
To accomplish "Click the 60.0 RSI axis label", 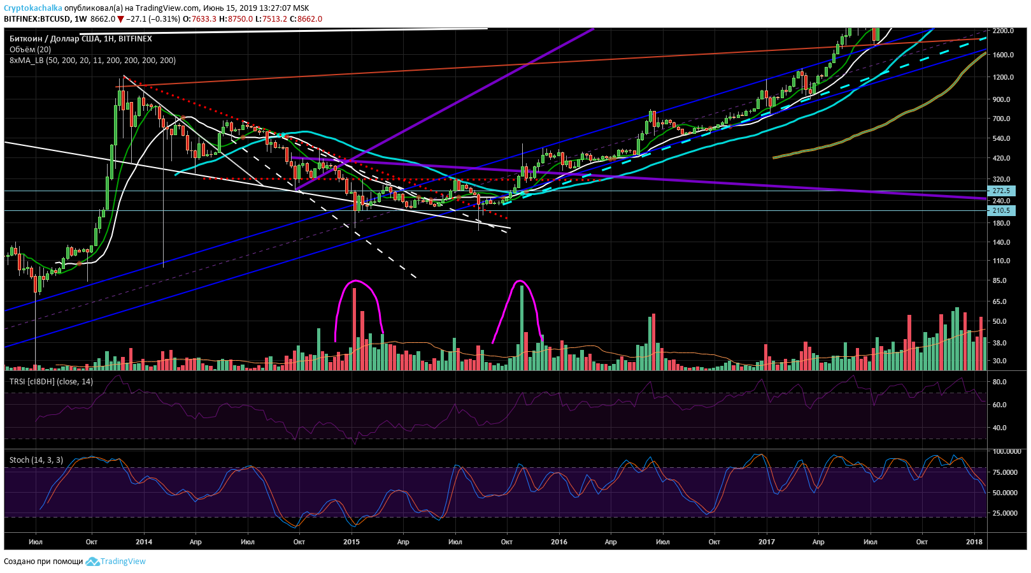I will [1000, 405].
